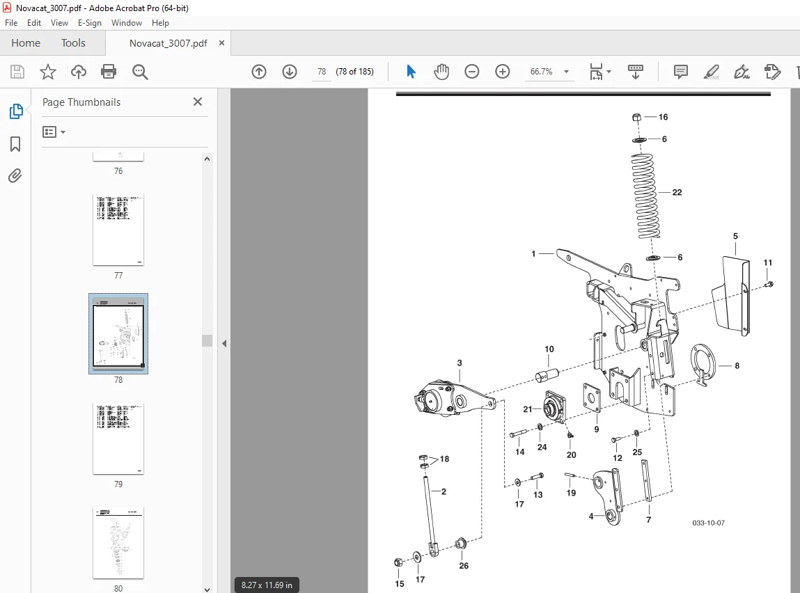Viewport: 800px width, 593px height.
Task: Select the Novacat_3007.pdf document tab
Action: pos(168,43)
